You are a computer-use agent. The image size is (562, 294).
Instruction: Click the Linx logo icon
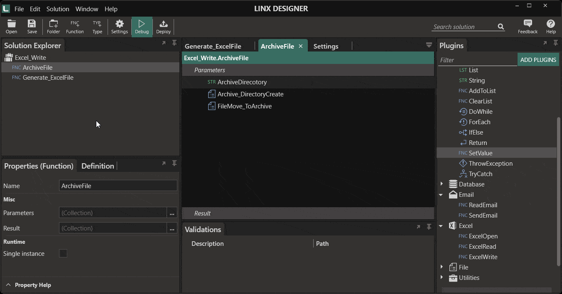tap(6, 8)
